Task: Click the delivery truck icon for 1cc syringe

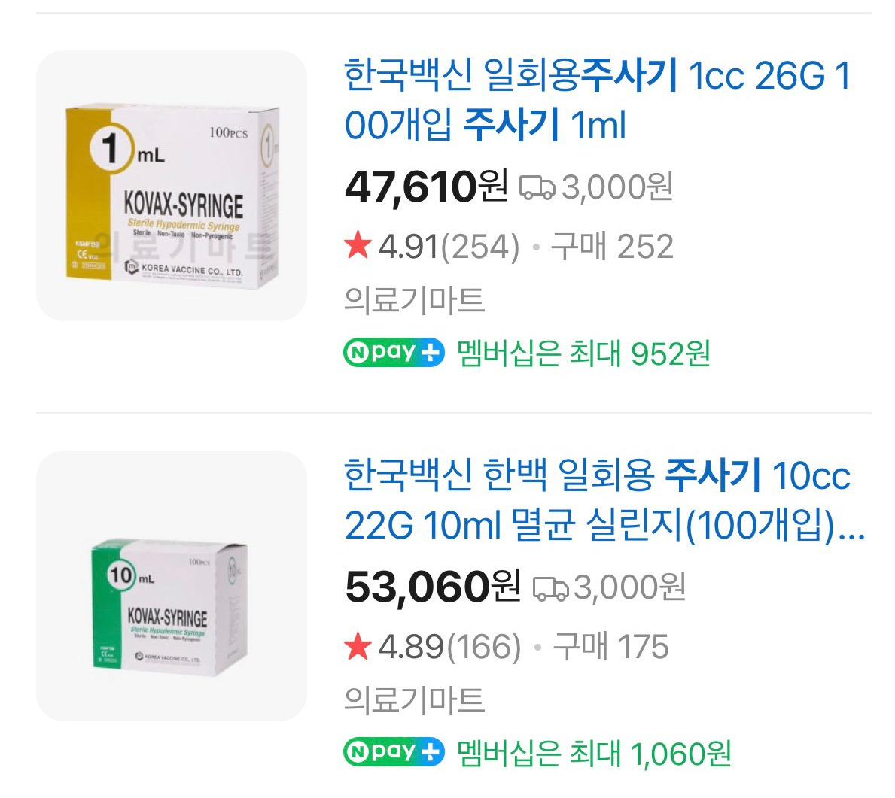Action: coord(537,187)
